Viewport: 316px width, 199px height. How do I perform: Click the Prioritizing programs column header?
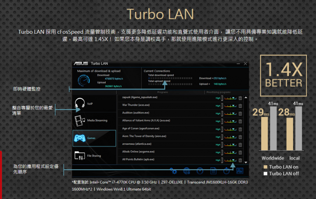219,92
